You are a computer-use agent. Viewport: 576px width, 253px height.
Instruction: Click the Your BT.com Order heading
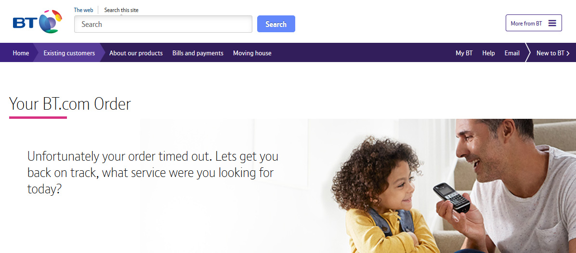pyautogui.click(x=70, y=104)
